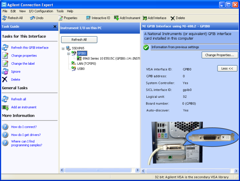Click help icon beside programming samples link

[5, 142]
